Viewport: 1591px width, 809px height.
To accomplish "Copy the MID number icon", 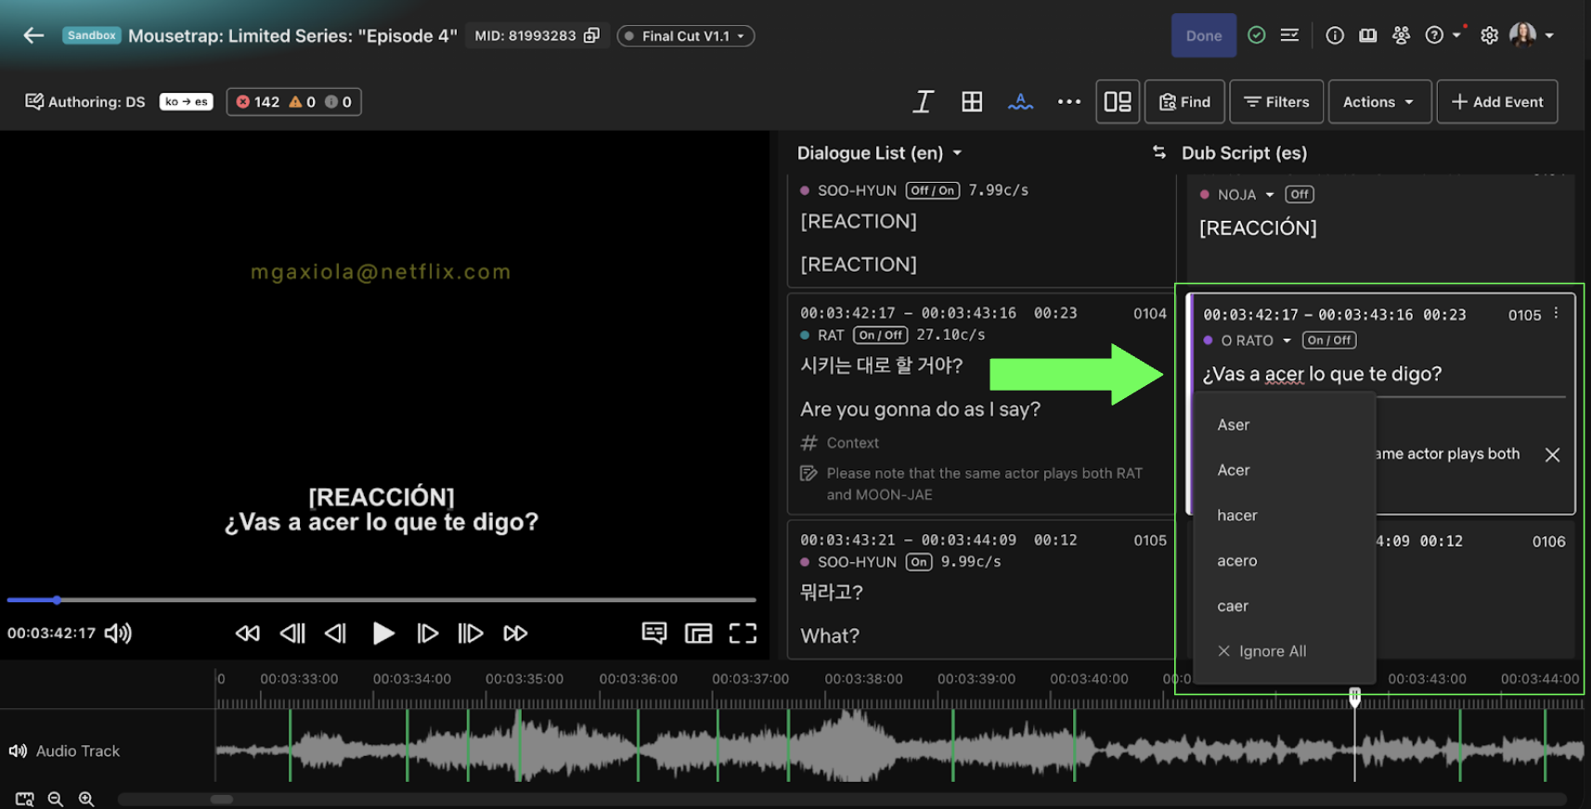I will 591,35.
